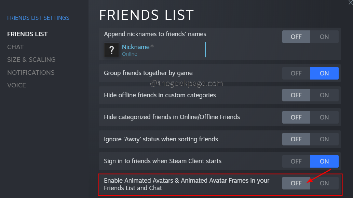Enable ignoring 'Away' status when sorting friends

coord(324,139)
